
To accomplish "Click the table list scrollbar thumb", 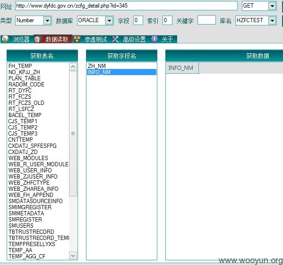I will pos(73,134).
